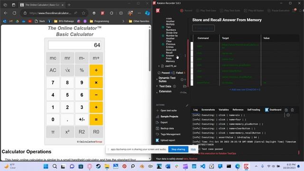This screenshot has height=171, width=304.
Task: Open the Test Data folder icon
Action: 185,86
